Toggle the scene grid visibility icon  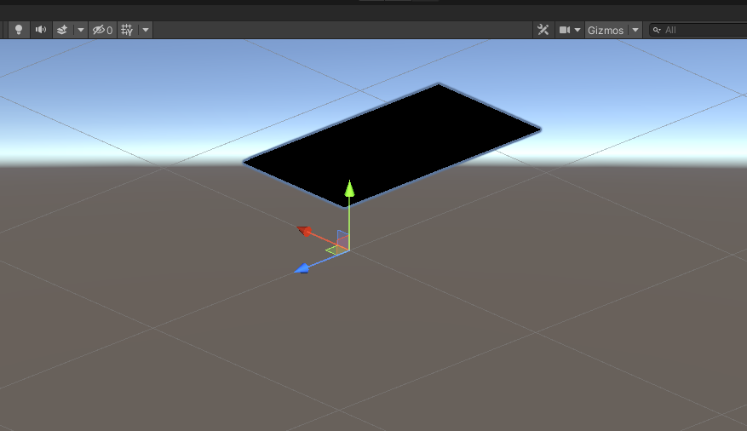point(127,30)
